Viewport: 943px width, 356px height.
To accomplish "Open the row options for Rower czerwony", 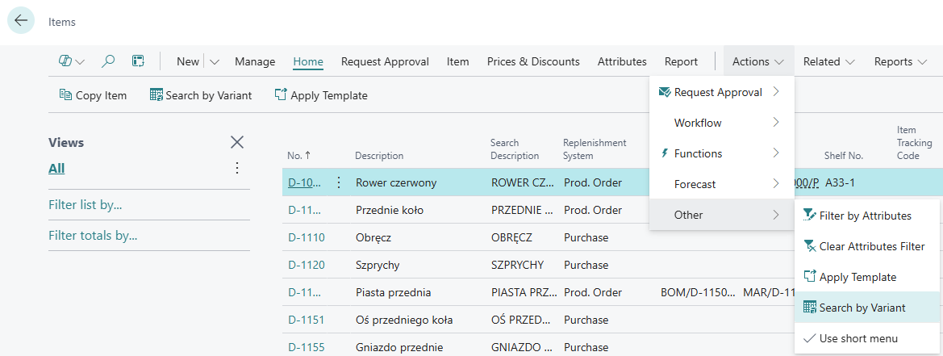I will [339, 182].
